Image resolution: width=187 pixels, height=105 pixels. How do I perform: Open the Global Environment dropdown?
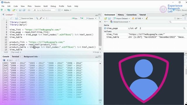point(120,22)
